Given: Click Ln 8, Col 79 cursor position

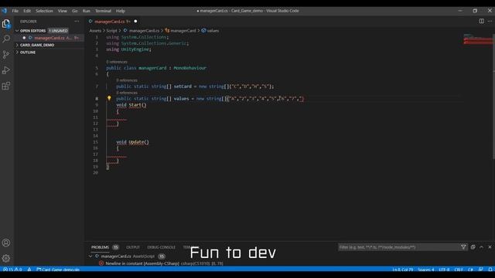Looking at the screenshot, I should (402, 270).
